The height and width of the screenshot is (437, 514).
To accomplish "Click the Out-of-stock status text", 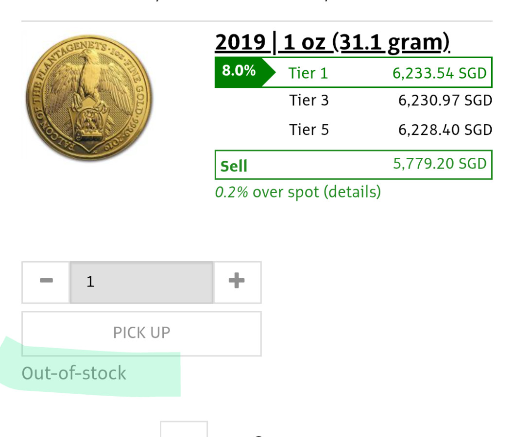I will point(74,373).
